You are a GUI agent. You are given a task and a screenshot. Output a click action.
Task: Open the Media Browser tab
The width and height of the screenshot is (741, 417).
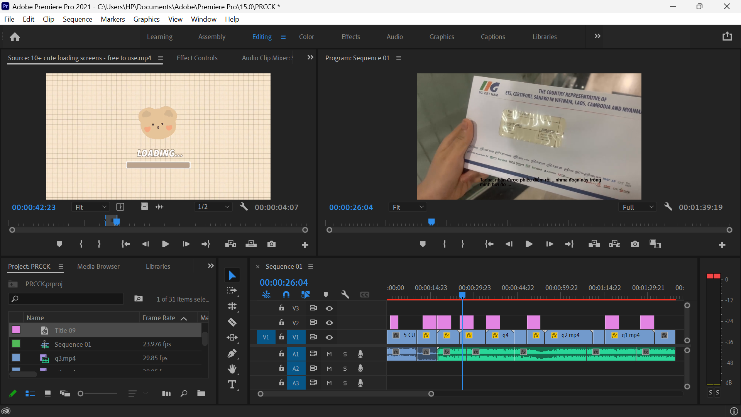click(x=98, y=266)
